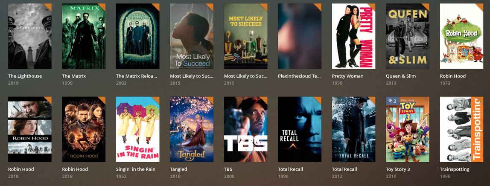The height and width of the screenshot is (186, 490).
Task: Click the Toy Story 3 multiple-versions badge icon
Action: [x=392, y=101]
